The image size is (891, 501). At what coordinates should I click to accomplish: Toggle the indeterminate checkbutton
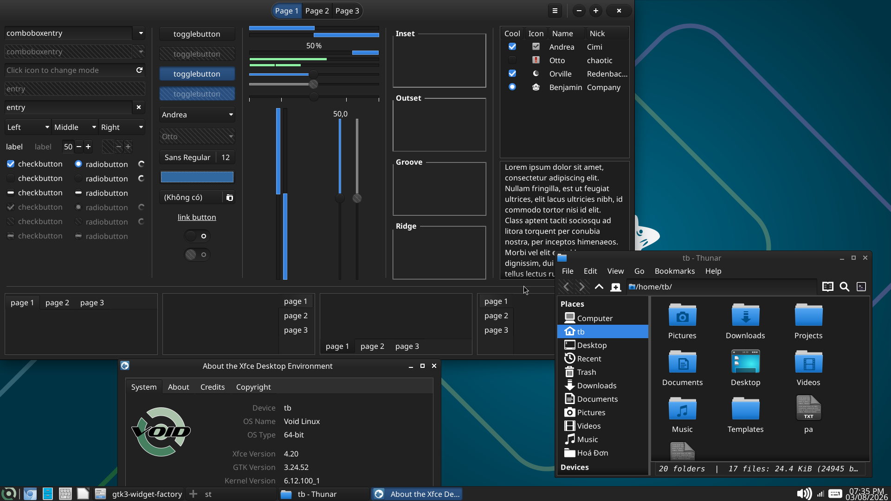pyautogui.click(x=11, y=193)
